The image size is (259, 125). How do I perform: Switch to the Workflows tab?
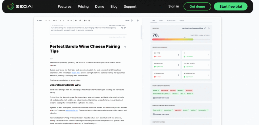click(x=171, y=20)
